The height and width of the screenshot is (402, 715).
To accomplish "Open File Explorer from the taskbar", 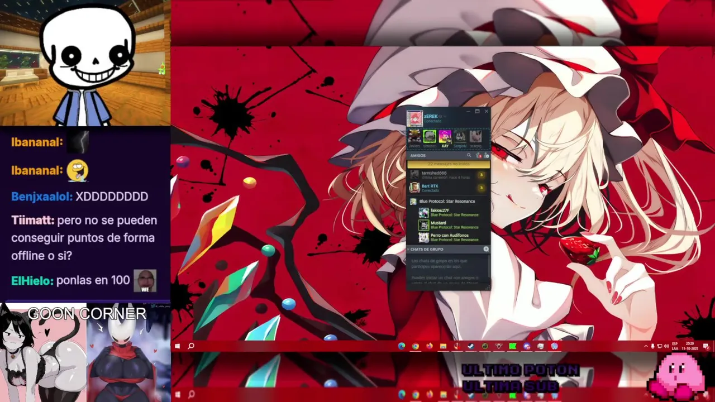I will (444, 346).
